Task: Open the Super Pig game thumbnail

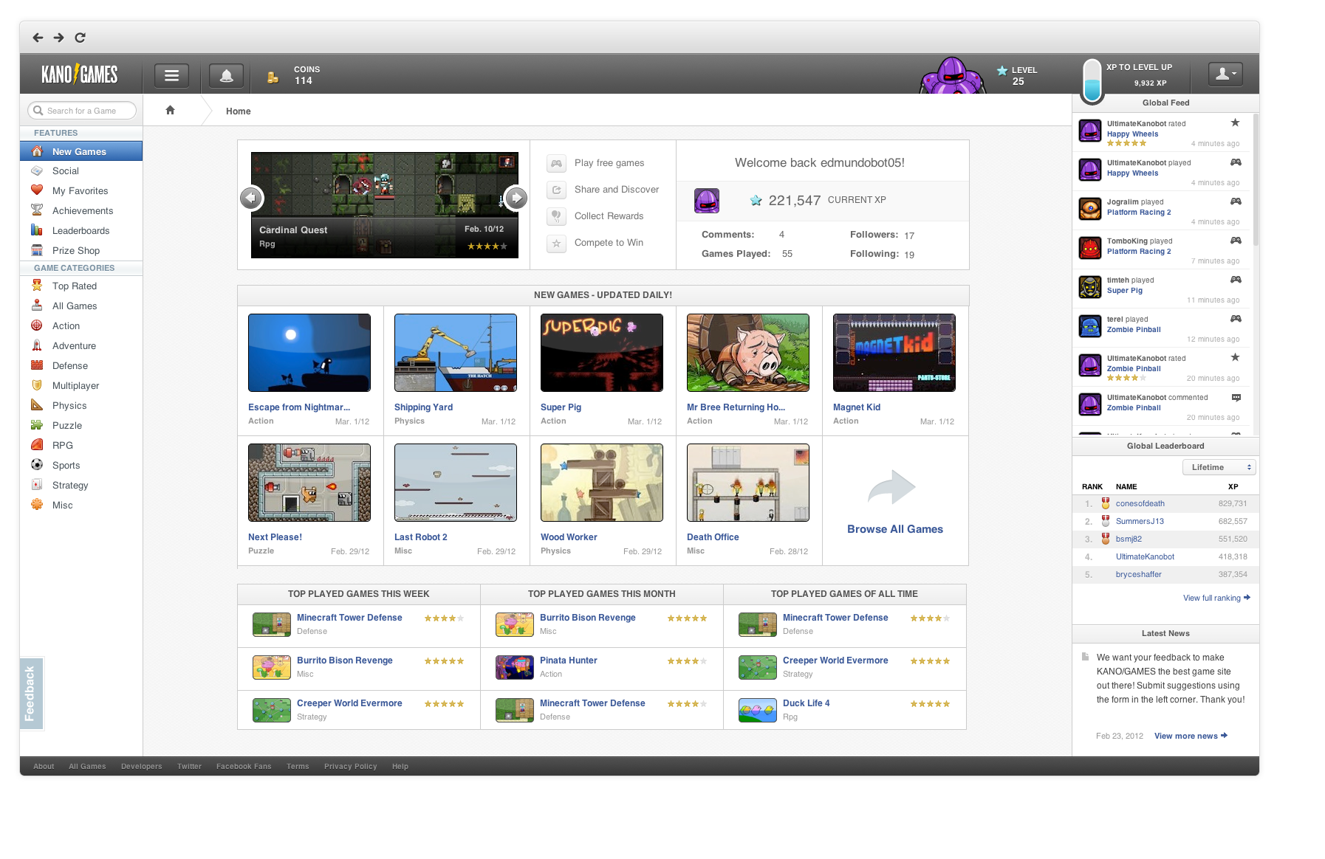Action: pyautogui.click(x=602, y=353)
